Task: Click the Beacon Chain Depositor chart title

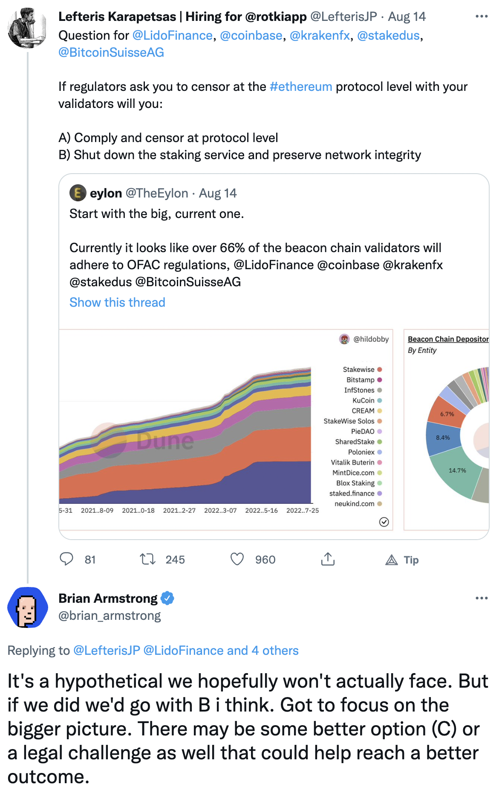Action: coord(448,339)
